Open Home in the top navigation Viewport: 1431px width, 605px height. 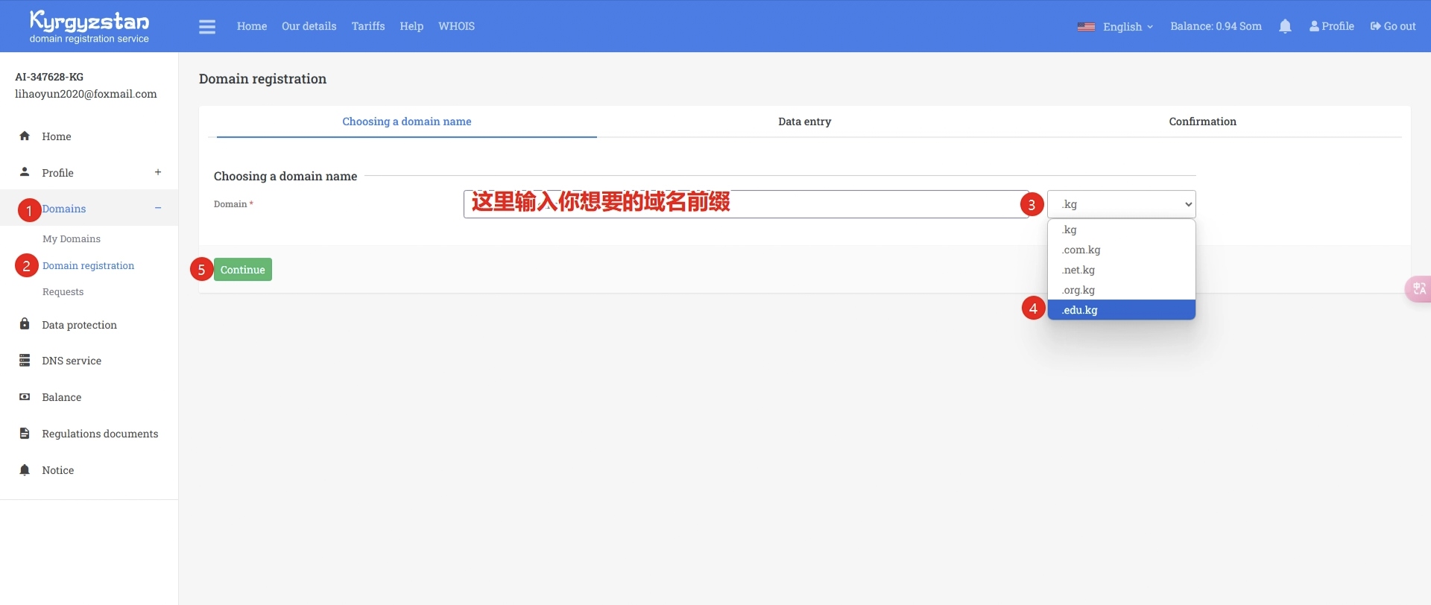coord(252,26)
